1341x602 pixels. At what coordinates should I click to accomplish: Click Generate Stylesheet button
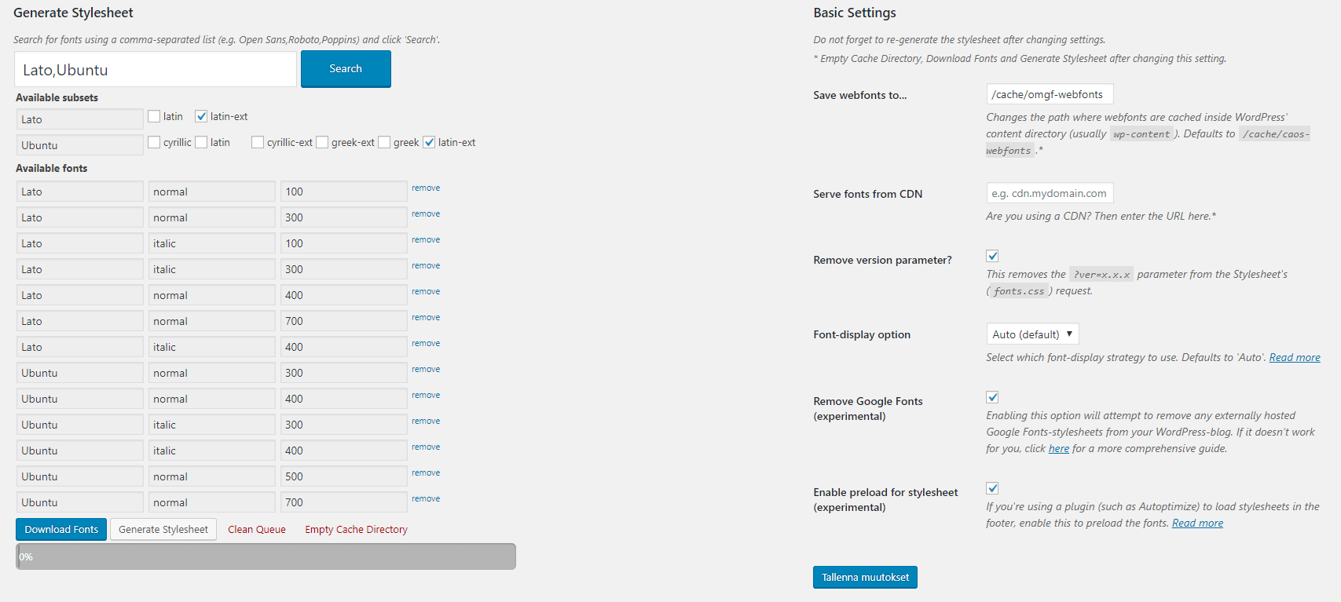click(x=163, y=530)
